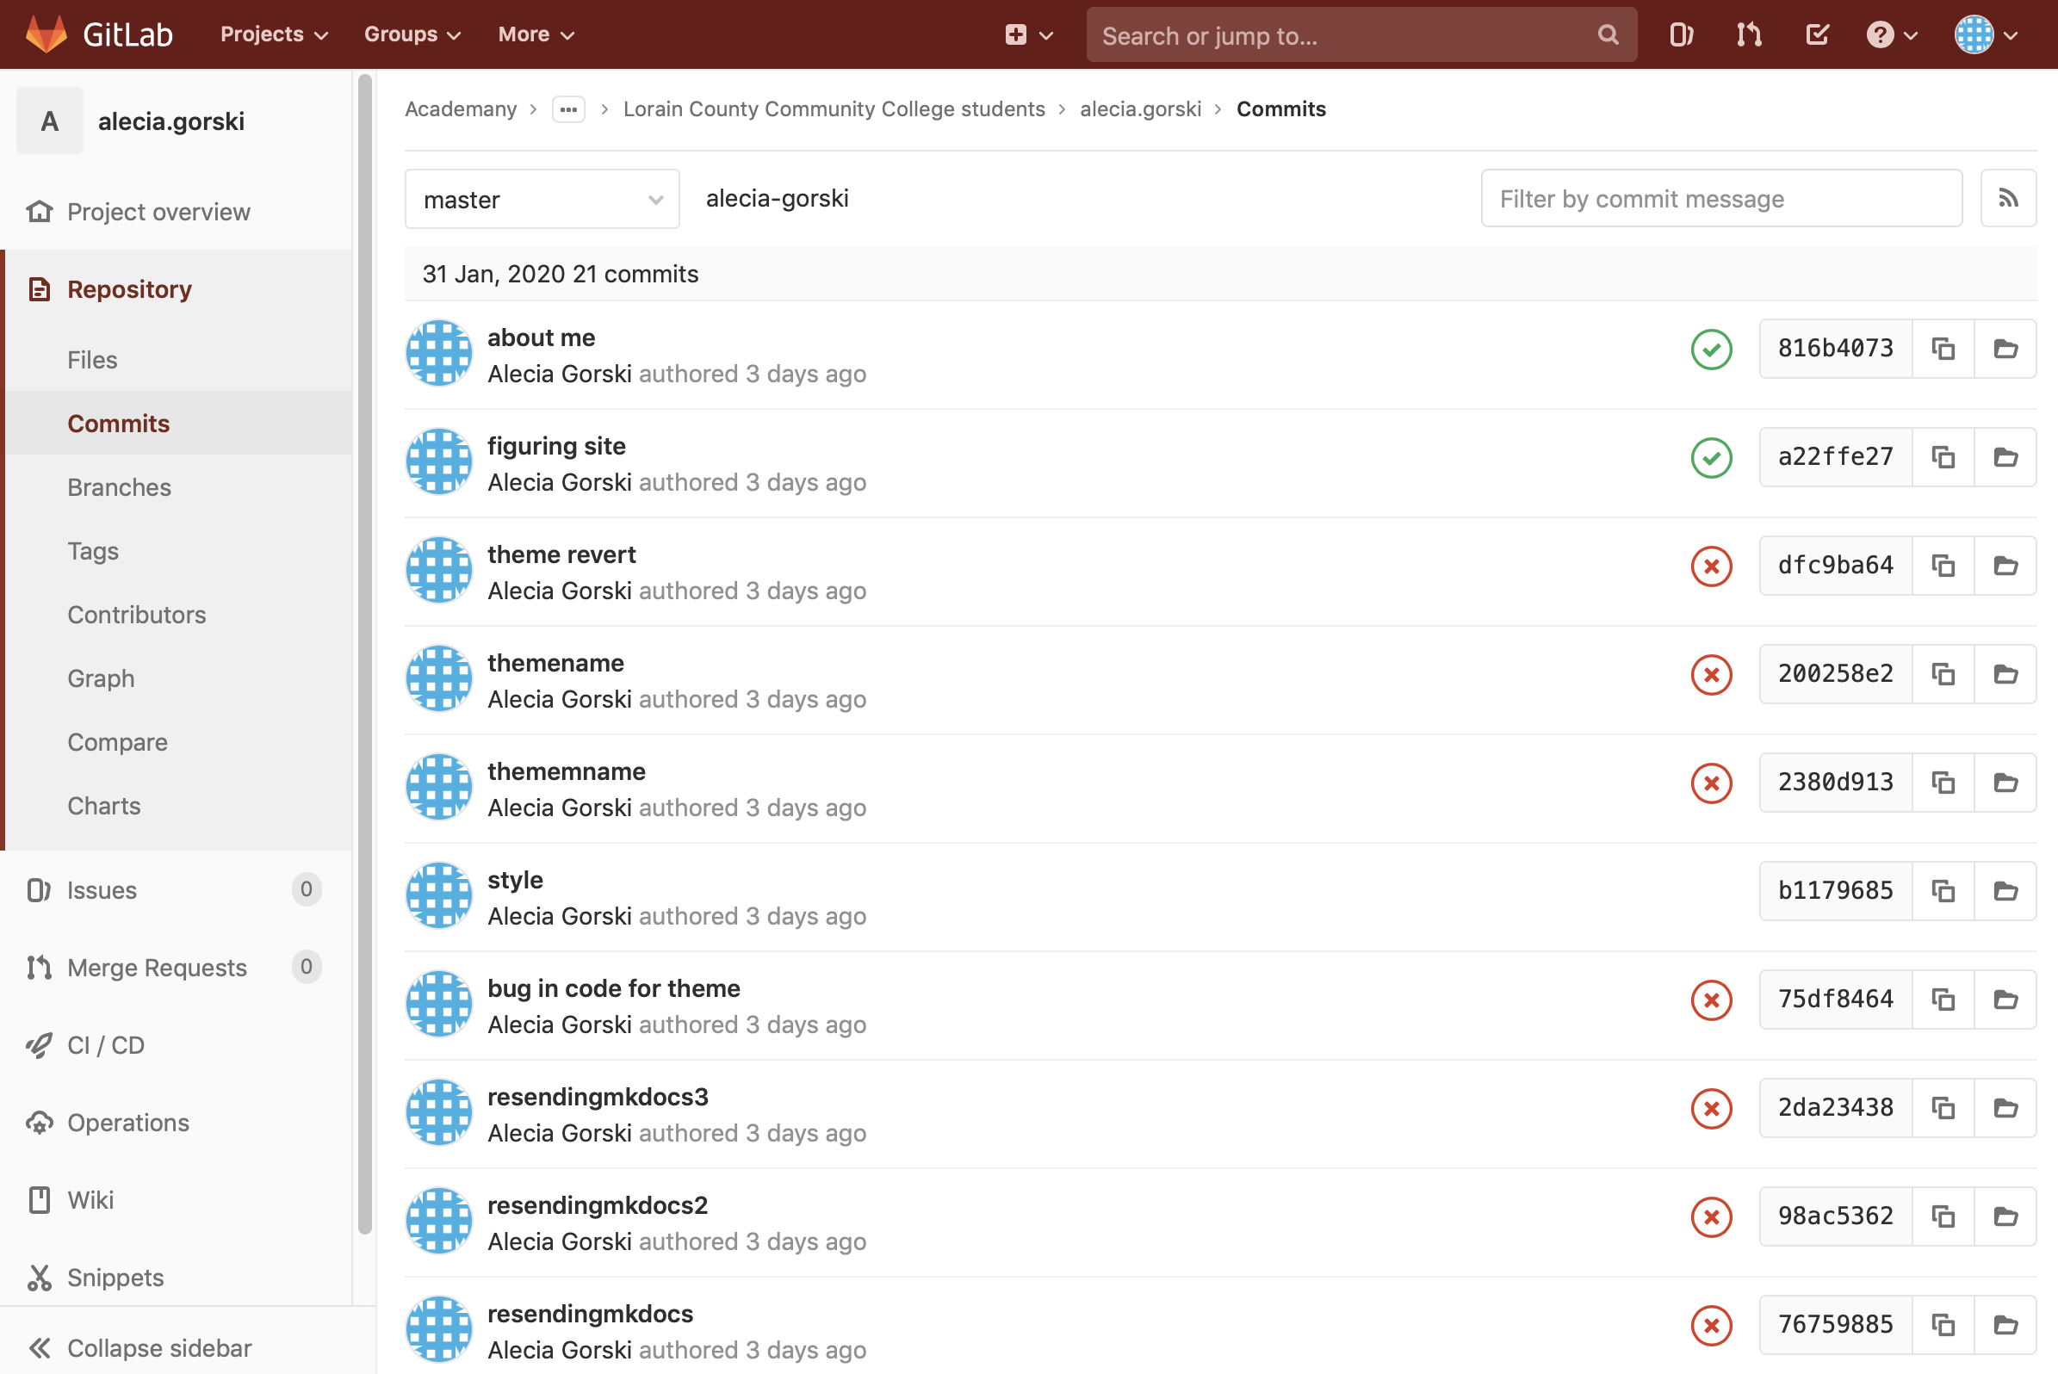2058x1374 pixels.
Task: Browse repository files at 'figuring site' commit
Action: pos(2005,455)
